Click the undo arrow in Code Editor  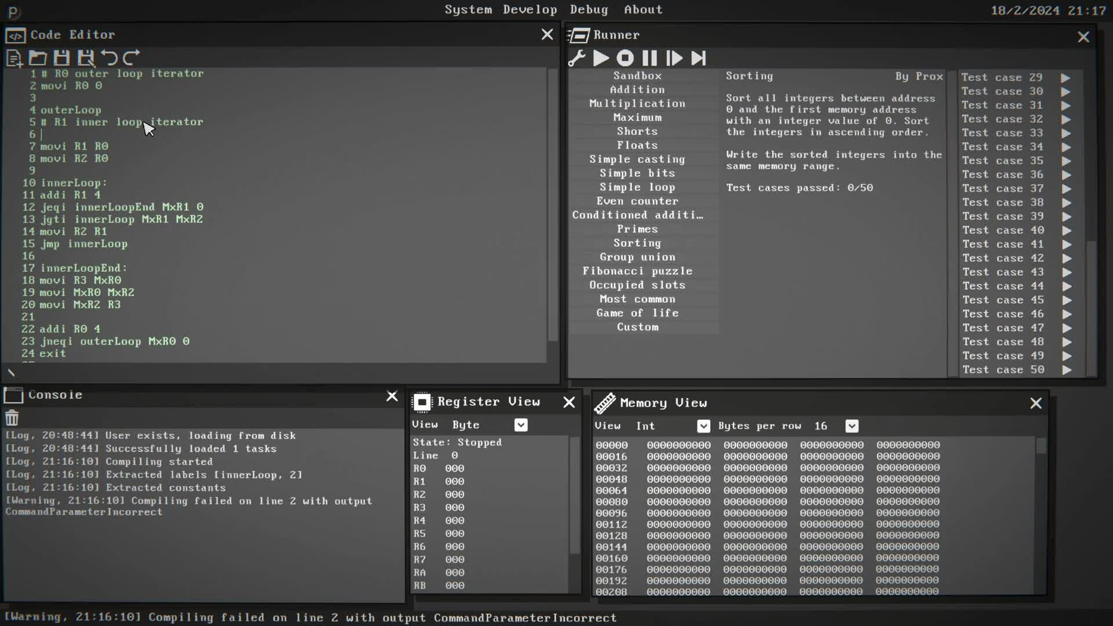click(109, 58)
